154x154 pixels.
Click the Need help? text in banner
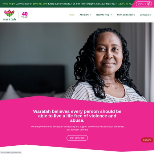click(9, 4)
